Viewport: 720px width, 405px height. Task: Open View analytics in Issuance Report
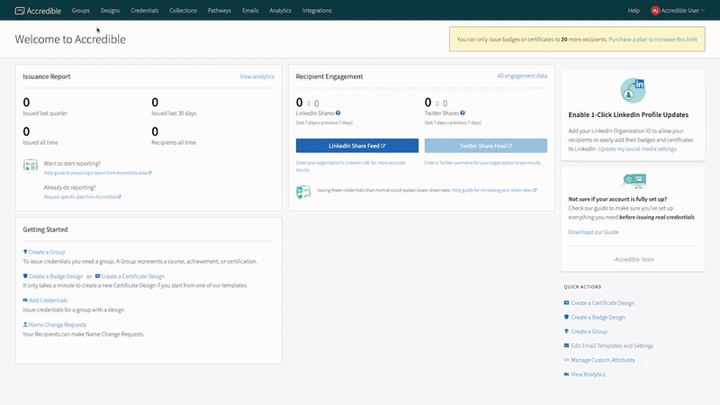pyautogui.click(x=256, y=76)
